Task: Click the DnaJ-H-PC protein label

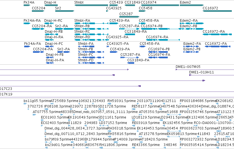Action: click(54, 43)
